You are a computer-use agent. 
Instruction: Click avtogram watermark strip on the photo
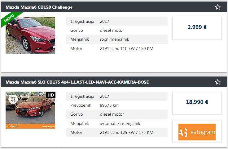(x=30, y=126)
